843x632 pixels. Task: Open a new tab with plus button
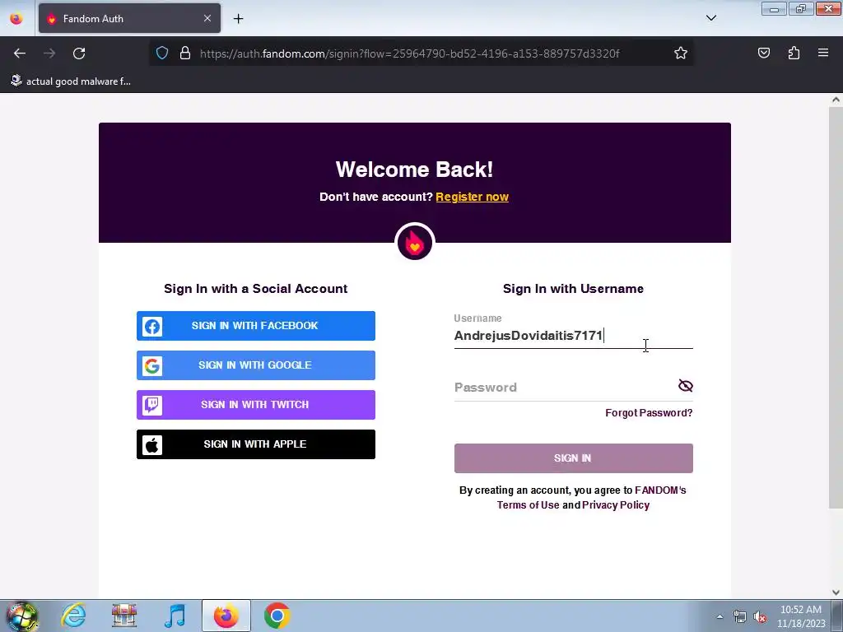pos(238,19)
